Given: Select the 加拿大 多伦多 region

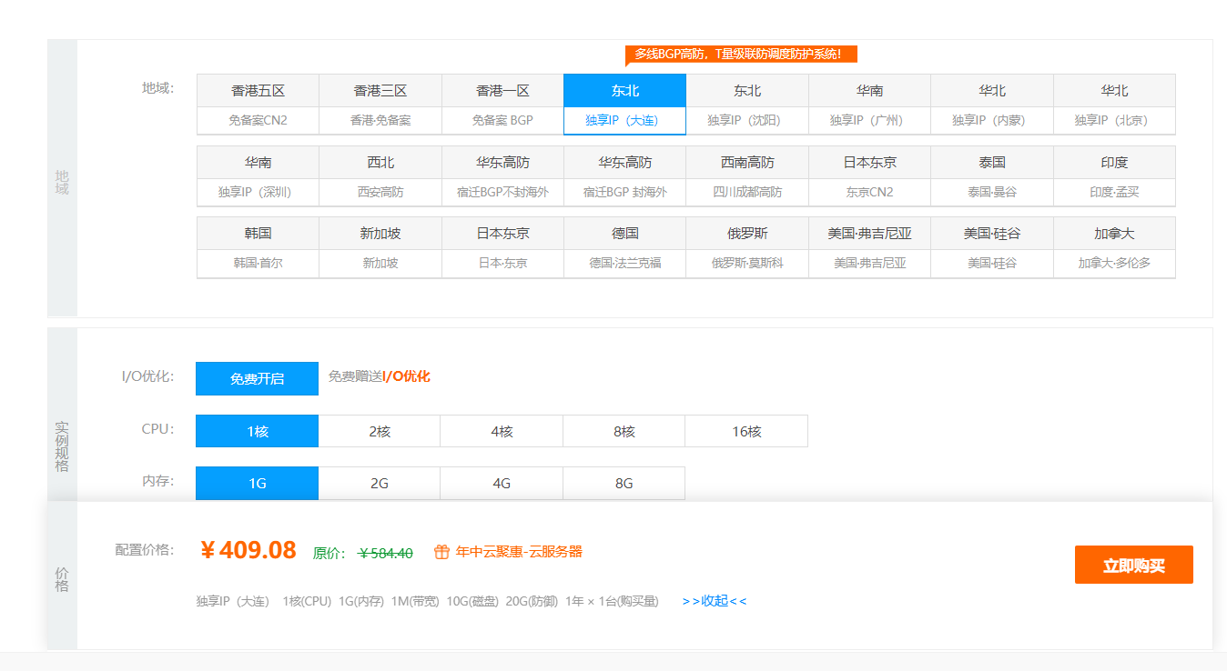Looking at the screenshot, I should (1113, 247).
